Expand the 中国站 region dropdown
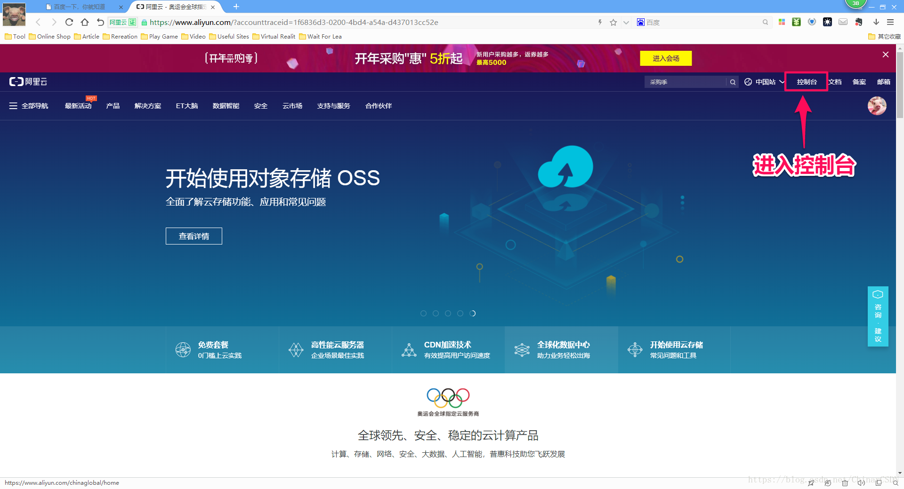 pos(765,82)
